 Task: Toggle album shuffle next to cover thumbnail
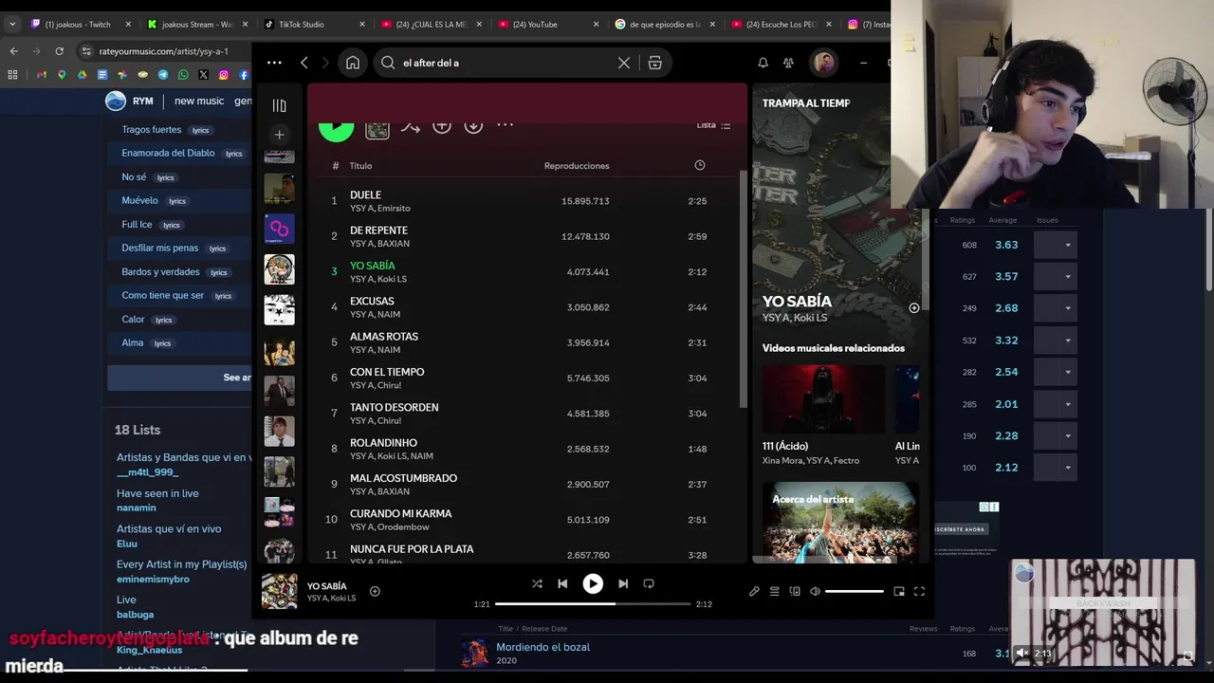pyautogui.click(x=410, y=125)
